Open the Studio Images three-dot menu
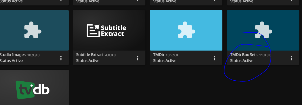The height and width of the screenshot is (105, 302). pos(61,58)
